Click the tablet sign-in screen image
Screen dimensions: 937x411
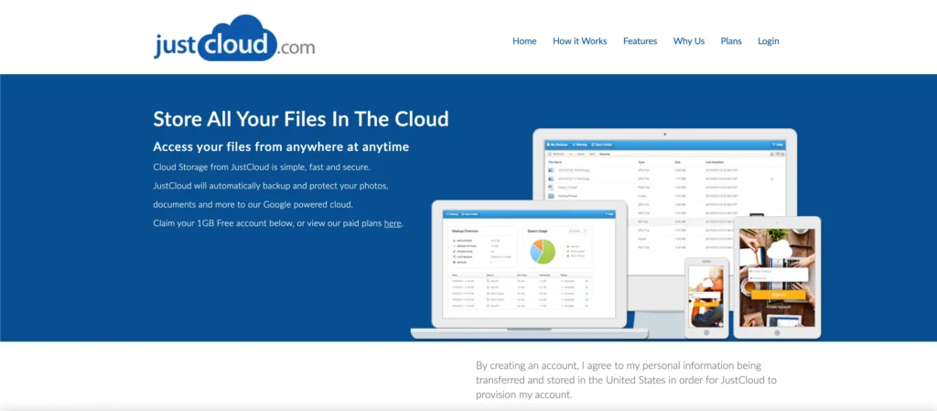coord(777,277)
